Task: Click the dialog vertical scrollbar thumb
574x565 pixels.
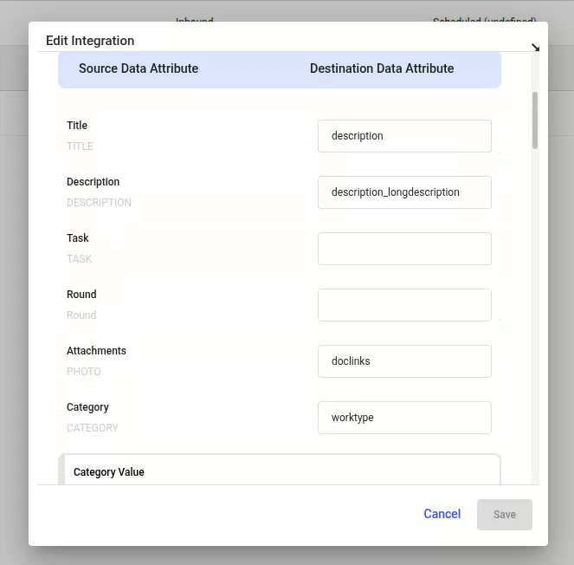Action: click(x=535, y=120)
